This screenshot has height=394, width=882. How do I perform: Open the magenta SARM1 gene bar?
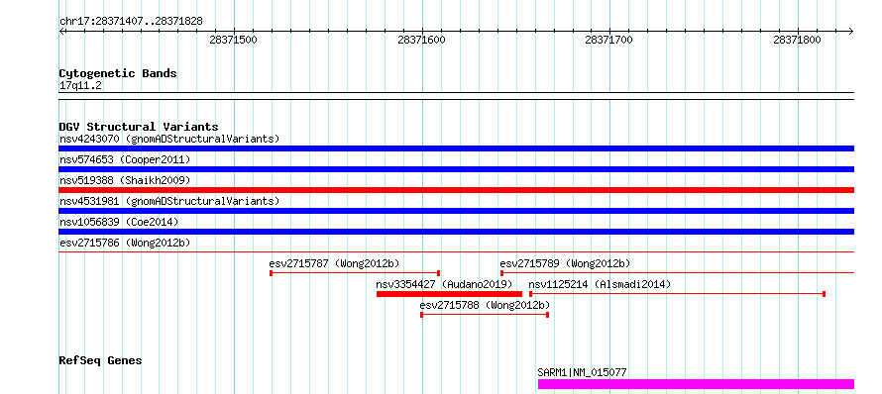pos(696,384)
